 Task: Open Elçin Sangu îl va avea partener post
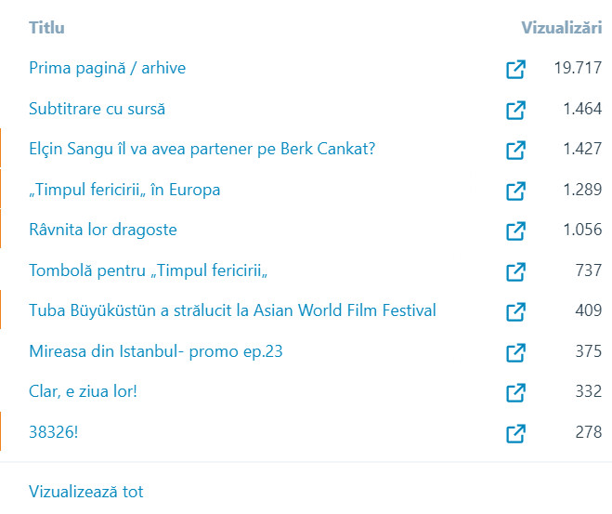pos(202,149)
